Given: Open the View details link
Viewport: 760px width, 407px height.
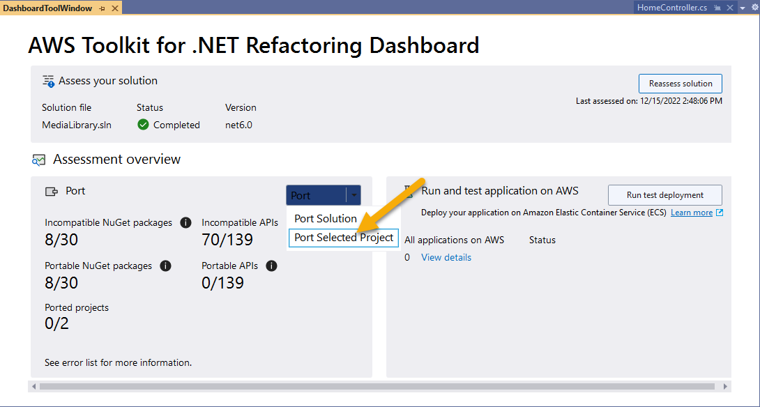Looking at the screenshot, I should click(446, 257).
